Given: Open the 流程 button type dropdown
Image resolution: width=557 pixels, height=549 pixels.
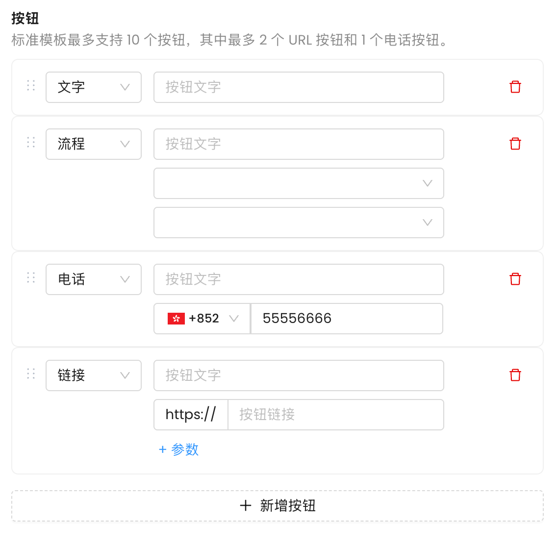Looking at the screenshot, I should pos(94,144).
